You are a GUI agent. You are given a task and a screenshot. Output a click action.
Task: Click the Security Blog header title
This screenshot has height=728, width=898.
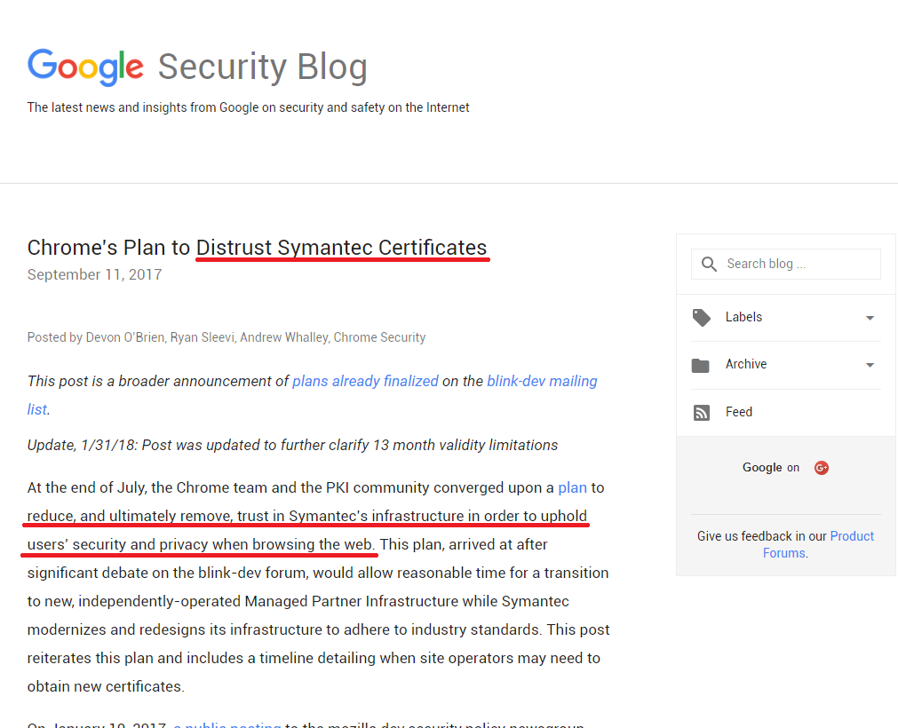click(262, 67)
